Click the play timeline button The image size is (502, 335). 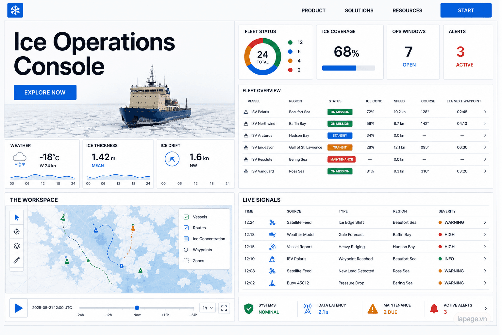point(19,308)
